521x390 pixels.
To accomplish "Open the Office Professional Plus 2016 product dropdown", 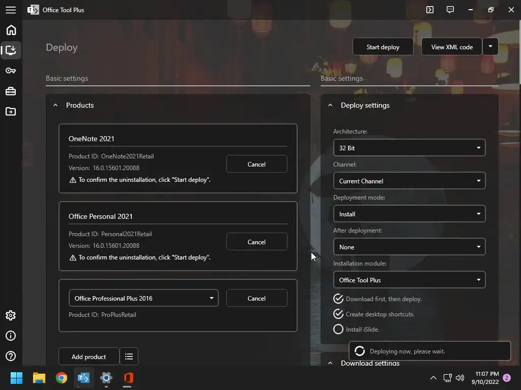I will pos(143,298).
